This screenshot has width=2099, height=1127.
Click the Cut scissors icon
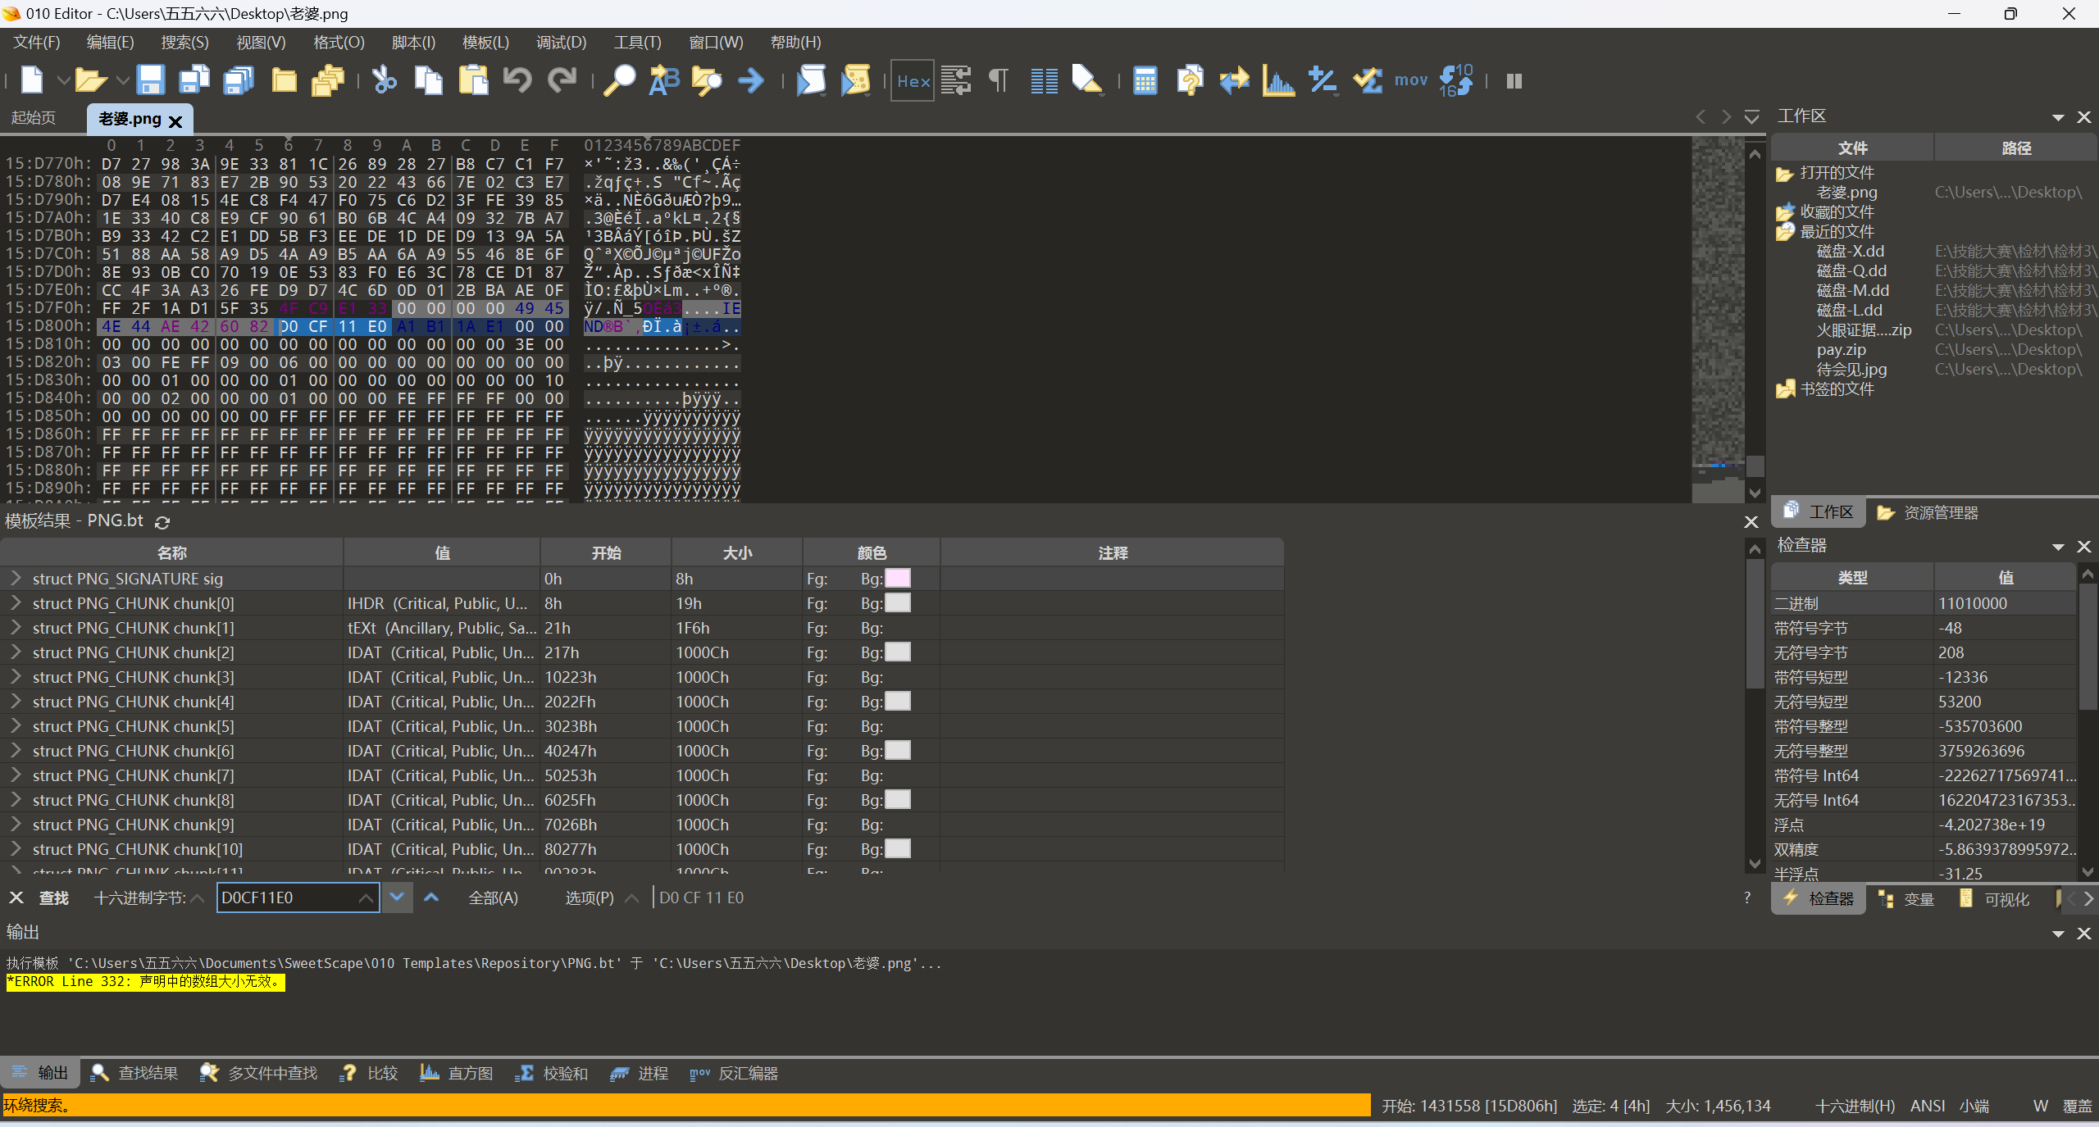(x=384, y=80)
